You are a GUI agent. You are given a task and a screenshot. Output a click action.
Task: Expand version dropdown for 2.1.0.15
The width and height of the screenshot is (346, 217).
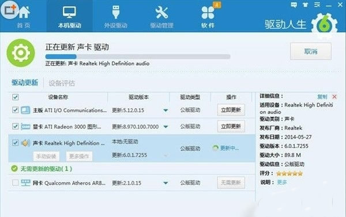[166, 183]
